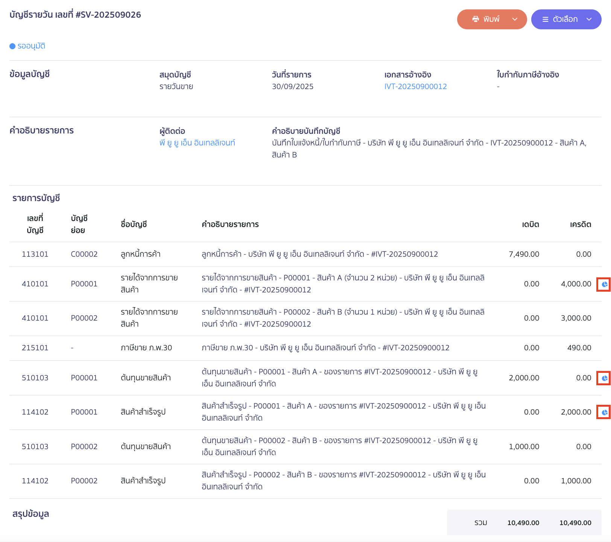Open the พิมพ์ dropdown chevron
This screenshot has height=542, width=611.
point(515,19)
